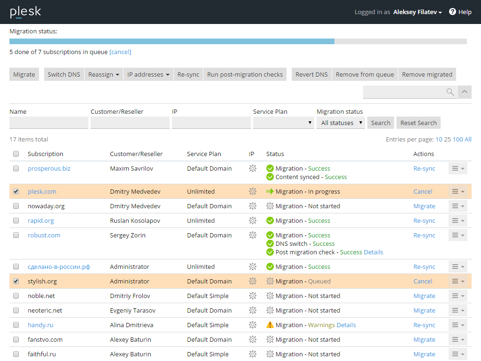Open the IP addresses toolbar menu
This screenshot has height=361, width=481.
pos(148,74)
